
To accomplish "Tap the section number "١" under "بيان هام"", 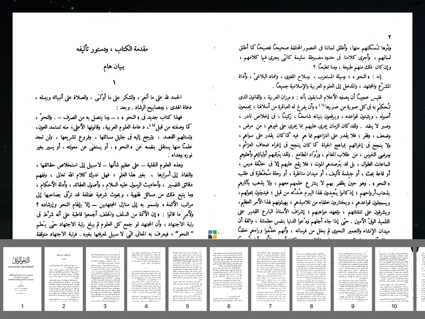I will tap(114, 82).
